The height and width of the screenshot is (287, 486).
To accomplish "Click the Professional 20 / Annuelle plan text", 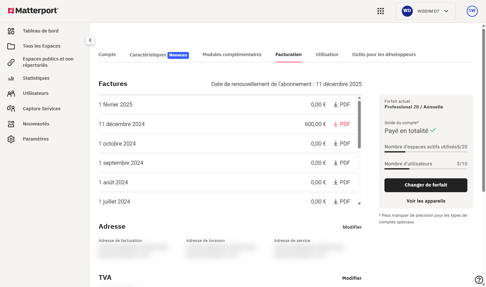I will point(414,107).
